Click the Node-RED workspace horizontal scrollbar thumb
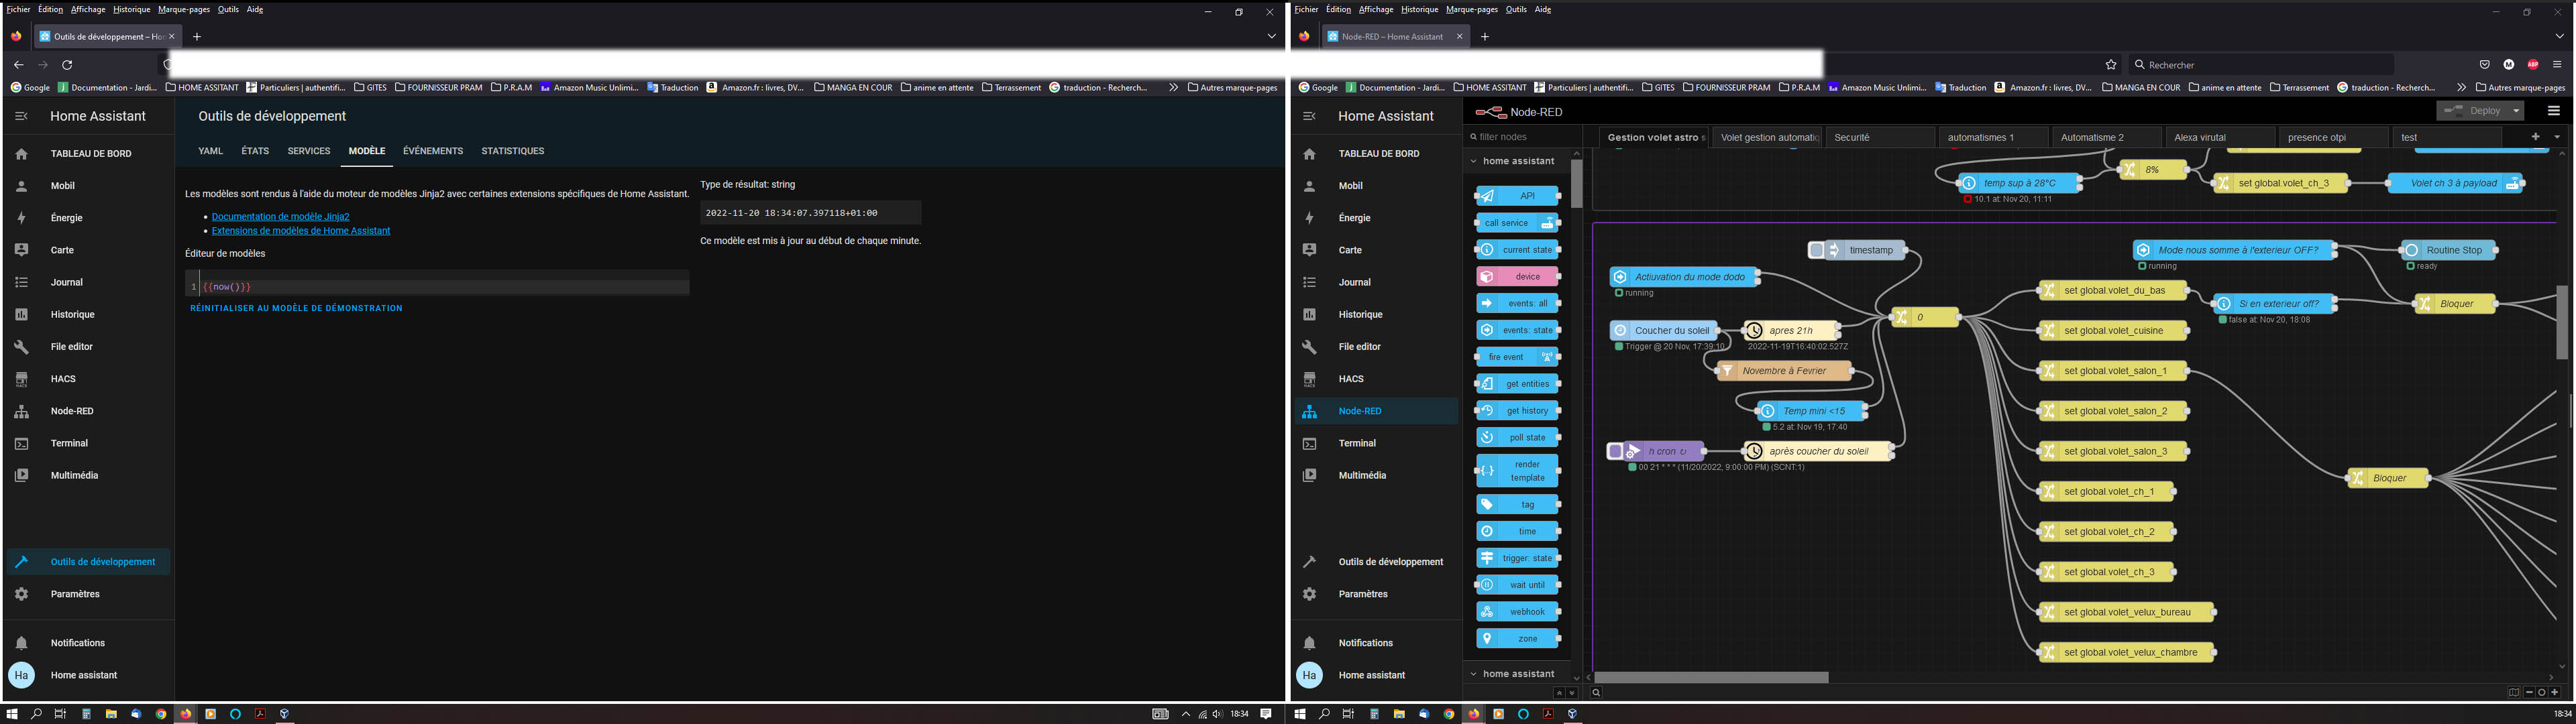 (1711, 677)
